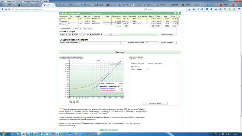Click the 'Добавить позицию' button
This screenshot has width=242, height=136.
[167, 34]
